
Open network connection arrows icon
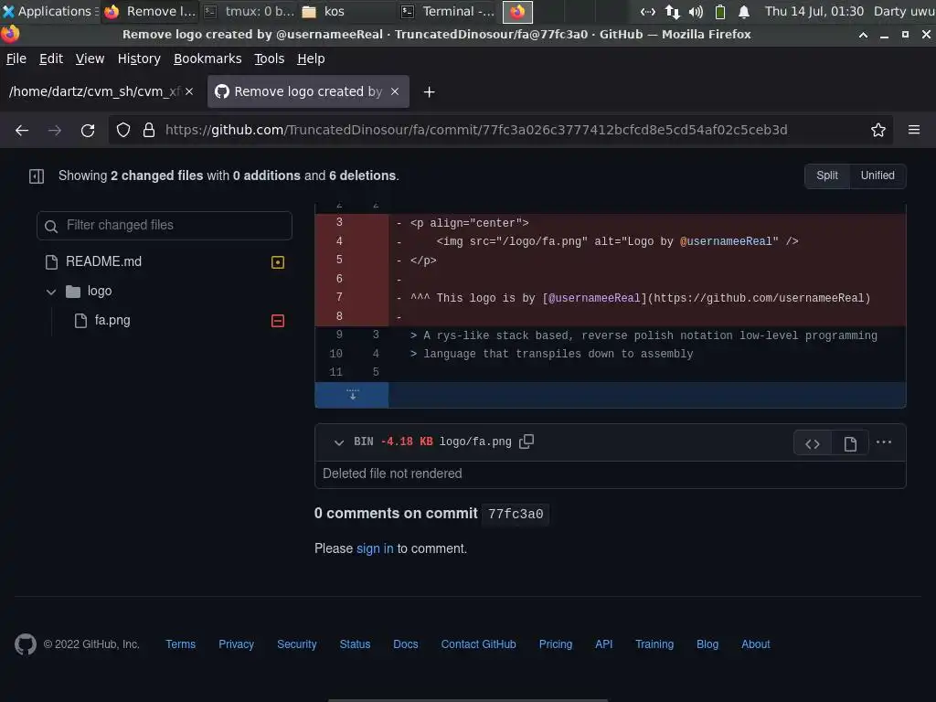pos(672,11)
